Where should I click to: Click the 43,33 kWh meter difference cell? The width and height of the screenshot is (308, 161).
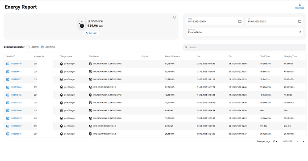(x=170, y=95)
